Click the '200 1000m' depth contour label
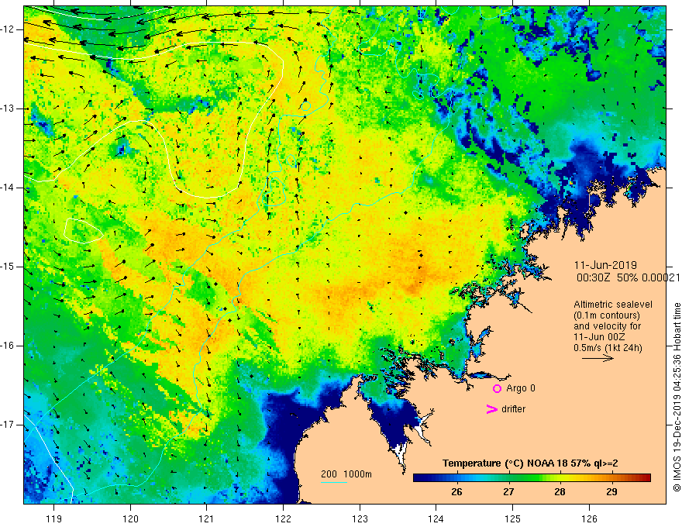The image size is (682, 527). click(x=346, y=474)
